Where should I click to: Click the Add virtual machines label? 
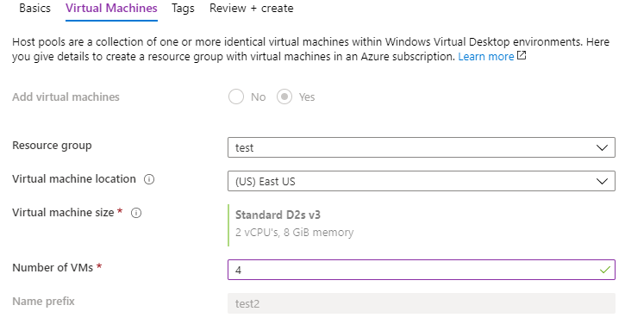(x=66, y=97)
